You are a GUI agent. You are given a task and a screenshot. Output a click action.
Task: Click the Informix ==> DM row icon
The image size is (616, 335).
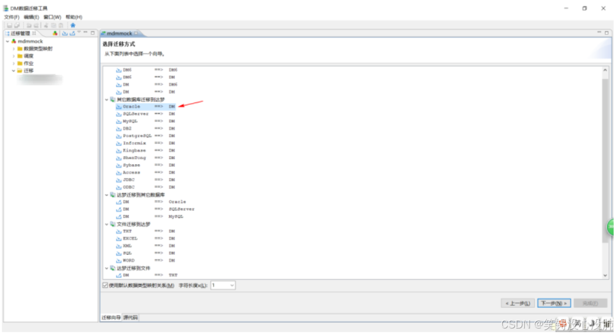118,143
